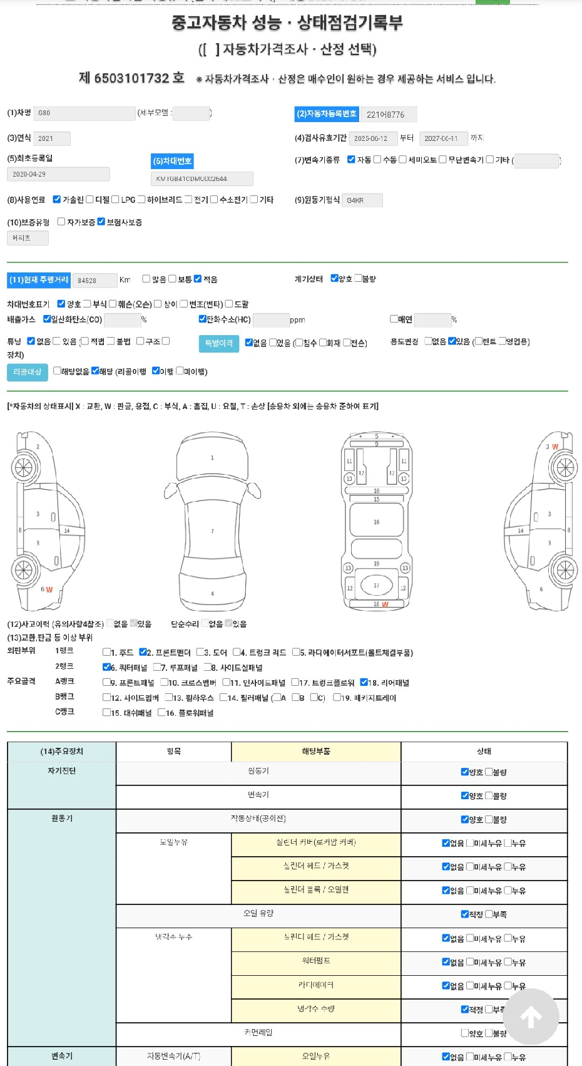Check the 많음 mileage checkbox
The height and width of the screenshot is (1066, 582).
pos(146,279)
